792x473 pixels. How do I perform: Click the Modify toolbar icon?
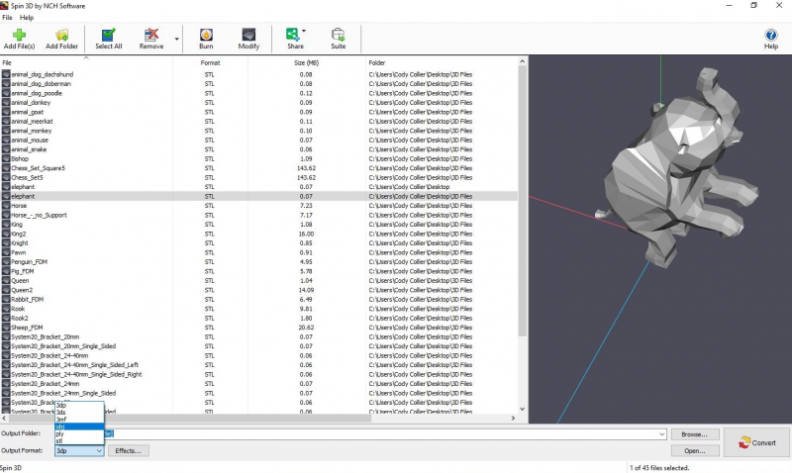point(248,37)
